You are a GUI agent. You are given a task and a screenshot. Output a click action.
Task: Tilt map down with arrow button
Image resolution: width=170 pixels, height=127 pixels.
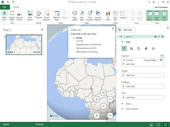point(103,106)
